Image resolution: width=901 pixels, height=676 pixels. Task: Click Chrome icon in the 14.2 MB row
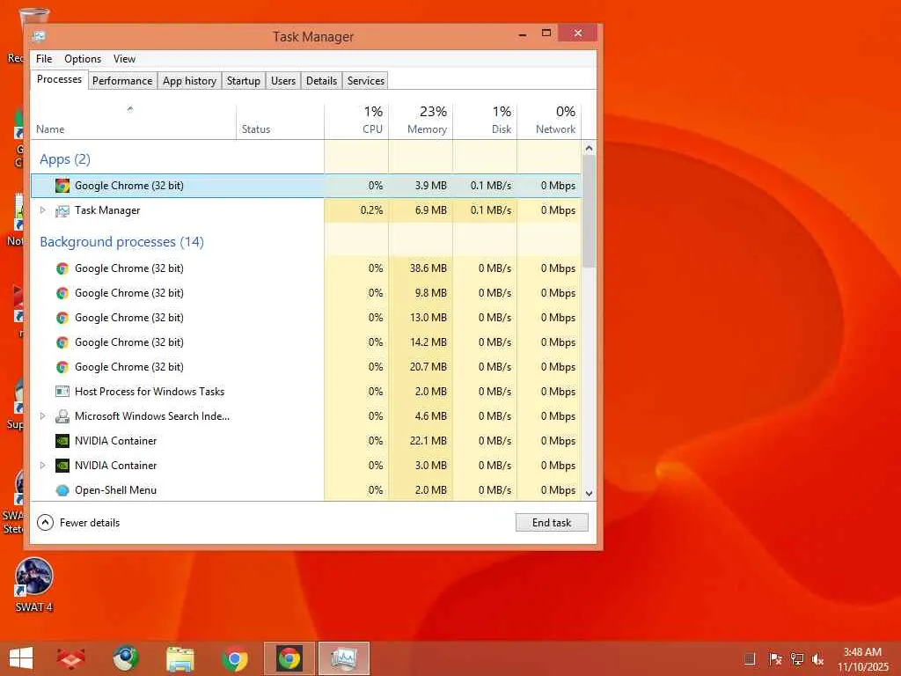(62, 342)
